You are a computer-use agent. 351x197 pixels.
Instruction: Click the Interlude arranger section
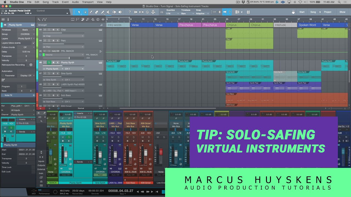285,25
